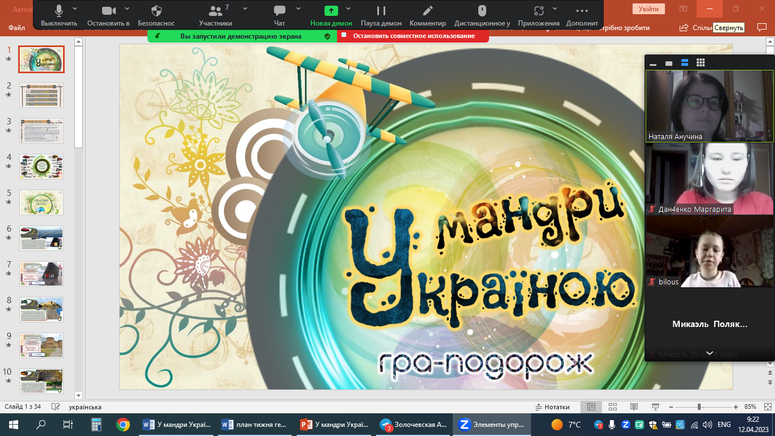The height and width of the screenshot is (436, 775).
Task: Open the Zoom Чат panel
Action: [279, 15]
